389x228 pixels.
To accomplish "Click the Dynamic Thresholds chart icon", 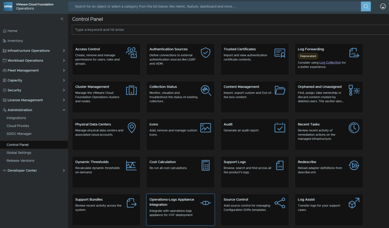I will [131, 165].
